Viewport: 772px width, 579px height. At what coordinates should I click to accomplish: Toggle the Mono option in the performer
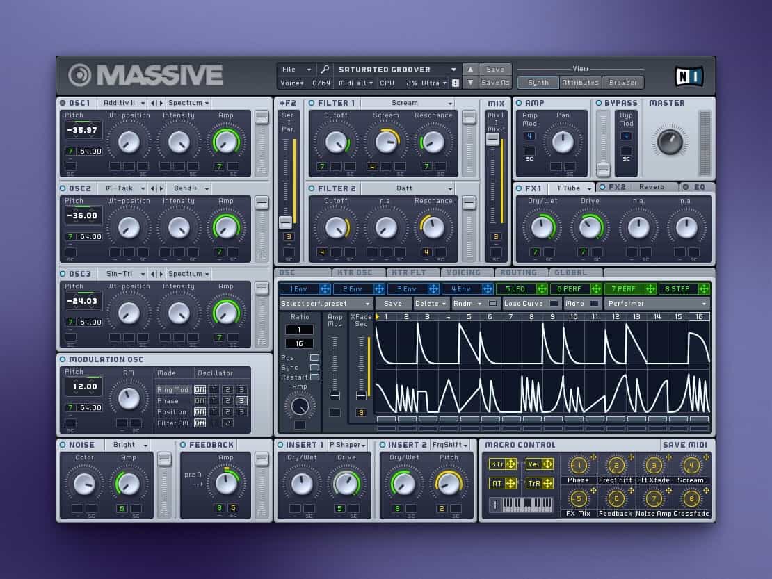(x=594, y=304)
